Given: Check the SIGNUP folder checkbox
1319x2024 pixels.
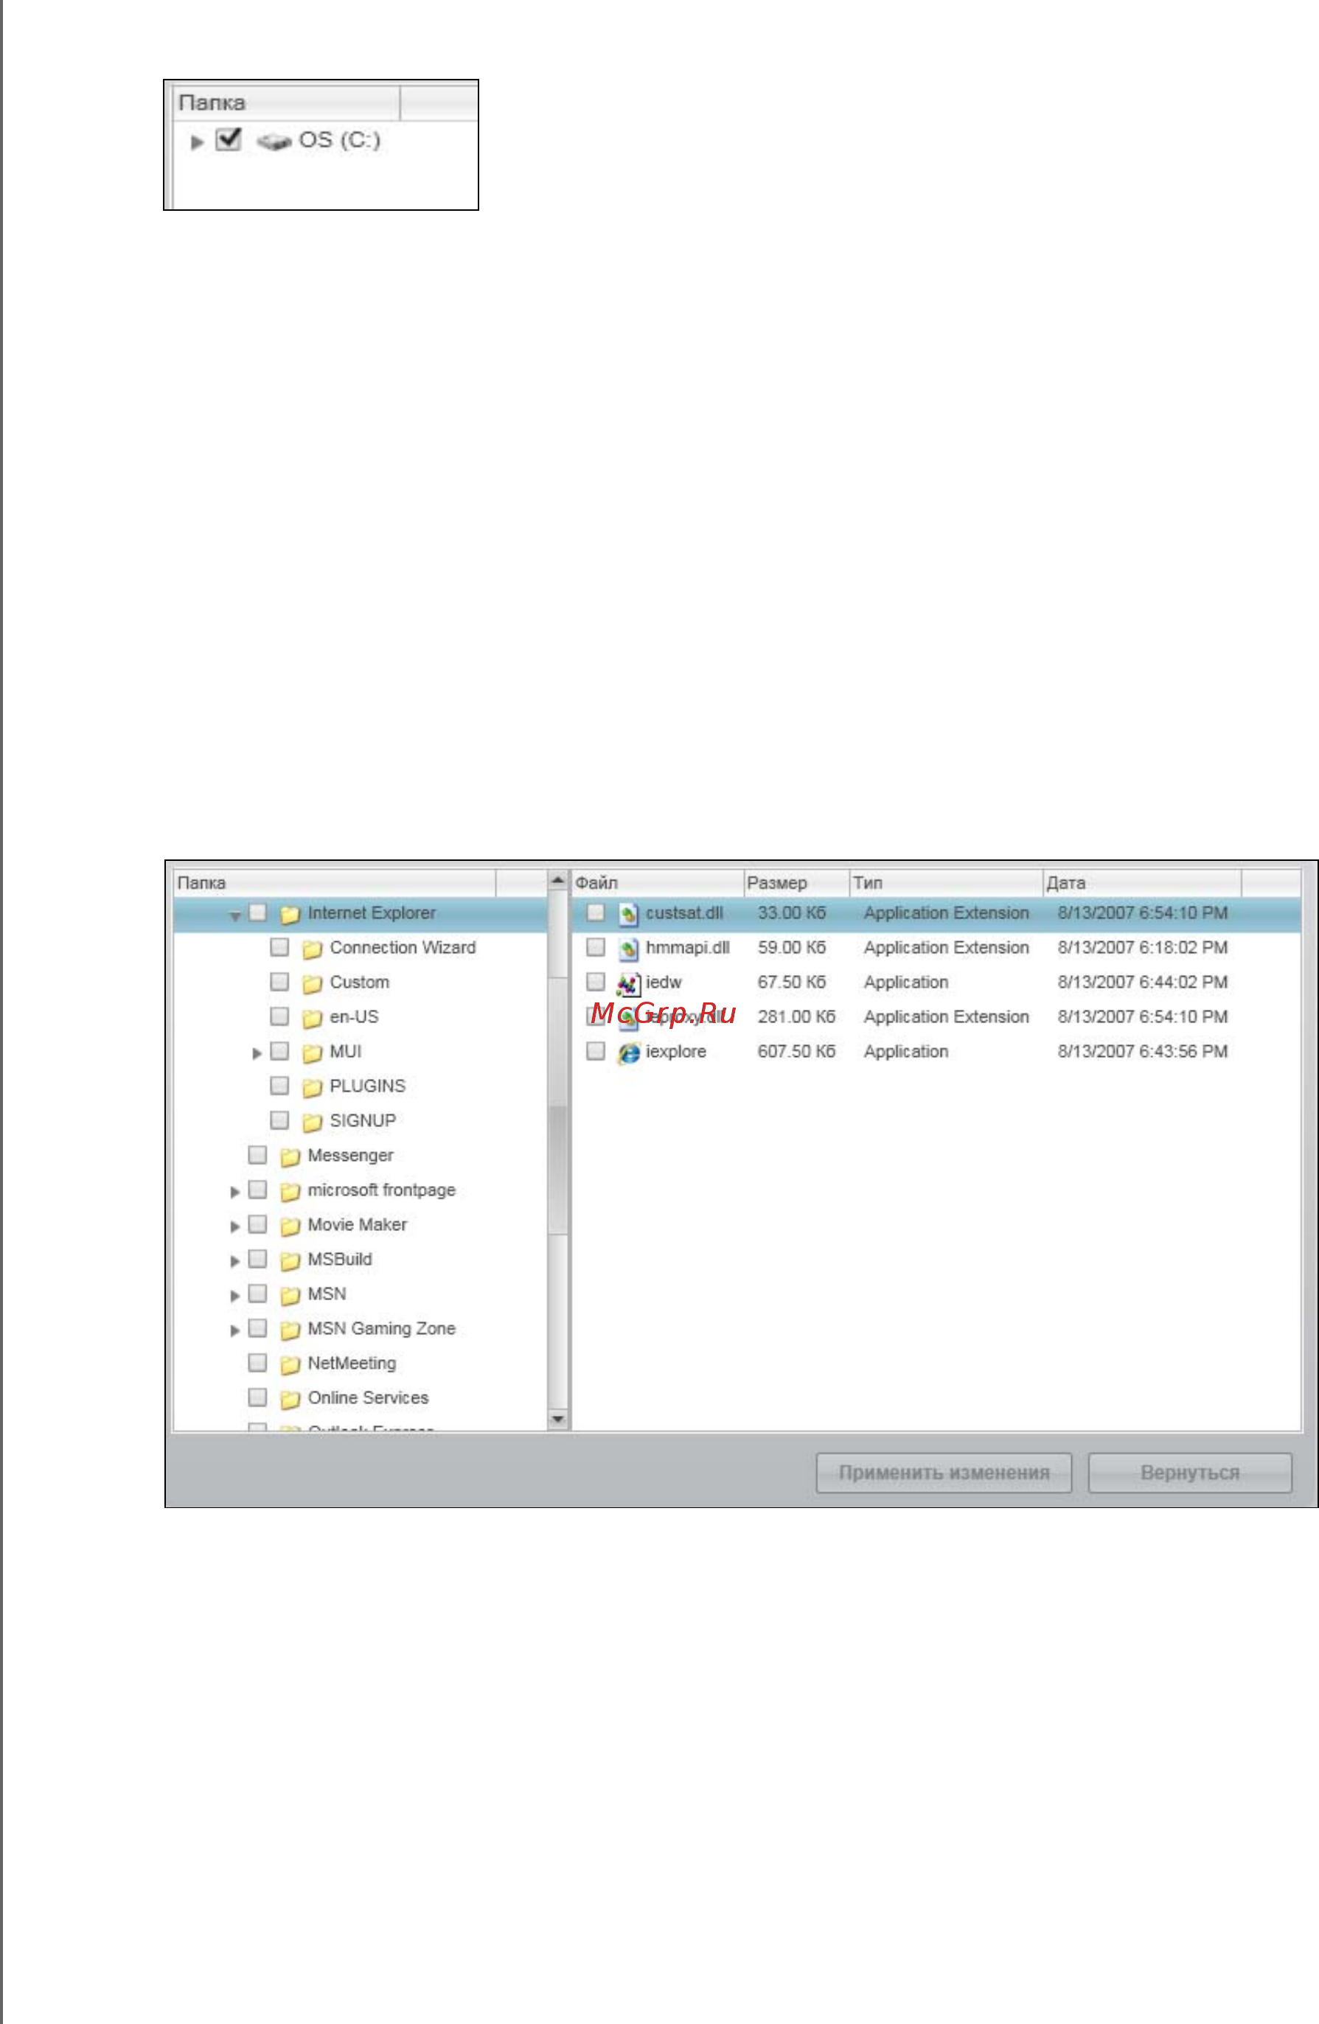Looking at the screenshot, I should 279,1120.
